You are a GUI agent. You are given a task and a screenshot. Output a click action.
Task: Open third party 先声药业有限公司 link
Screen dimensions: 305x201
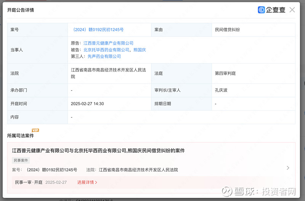click(104, 56)
